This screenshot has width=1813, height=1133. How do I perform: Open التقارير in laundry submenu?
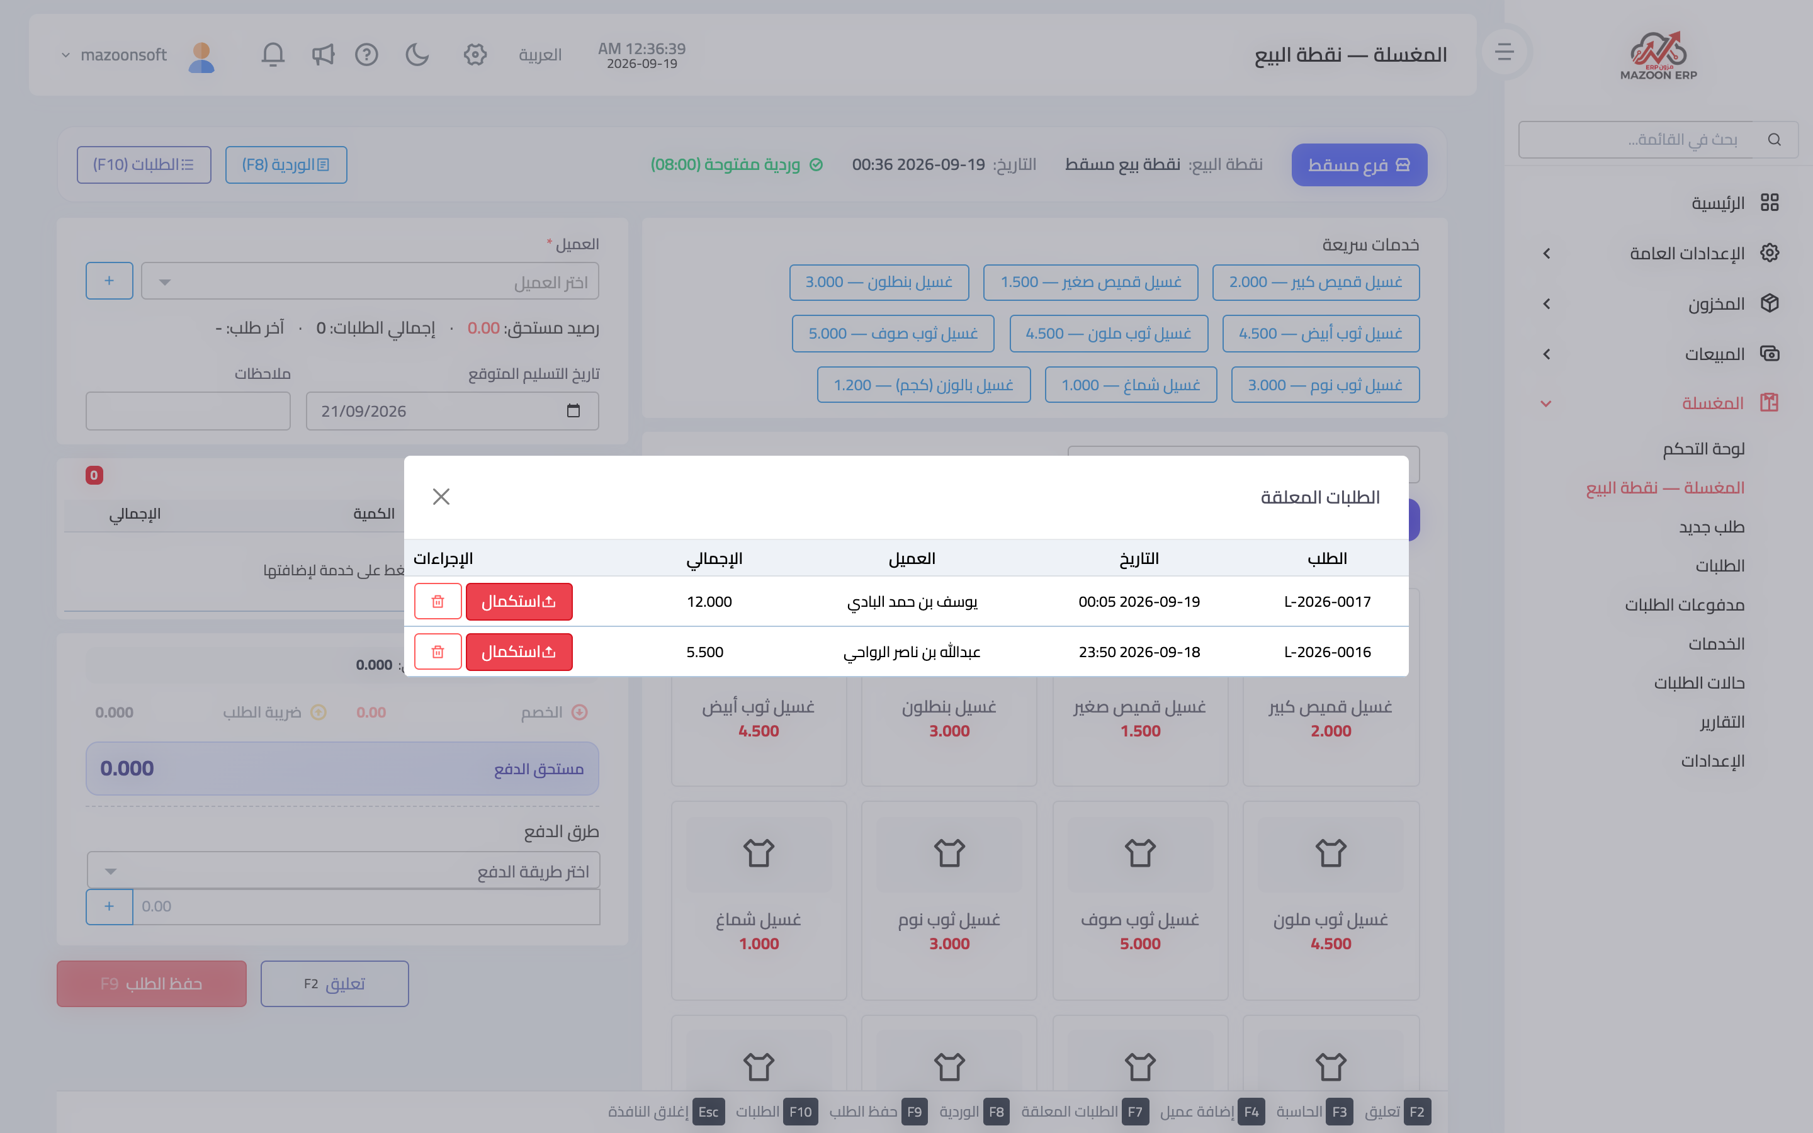1722,721
